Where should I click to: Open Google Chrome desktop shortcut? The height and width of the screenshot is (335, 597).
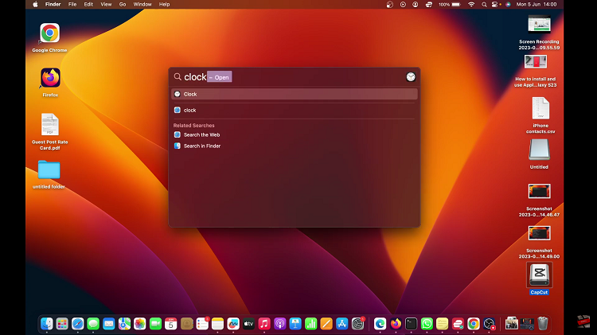click(49, 33)
